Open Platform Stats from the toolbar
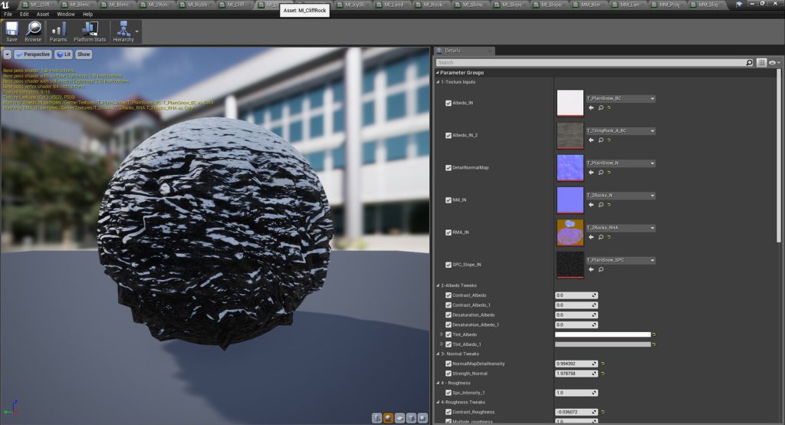 (90, 31)
